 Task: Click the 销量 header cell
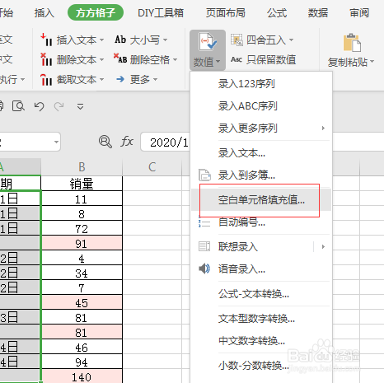[x=82, y=184]
